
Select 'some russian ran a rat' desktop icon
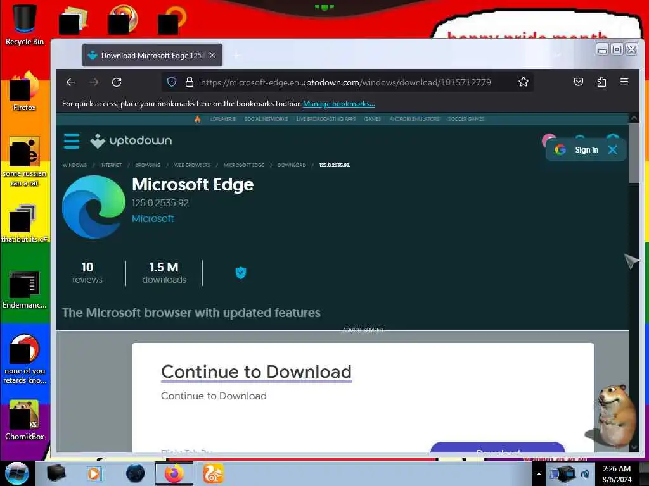[x=25, y=161]
